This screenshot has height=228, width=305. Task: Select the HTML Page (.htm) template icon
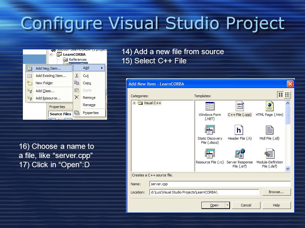point(269,106)
